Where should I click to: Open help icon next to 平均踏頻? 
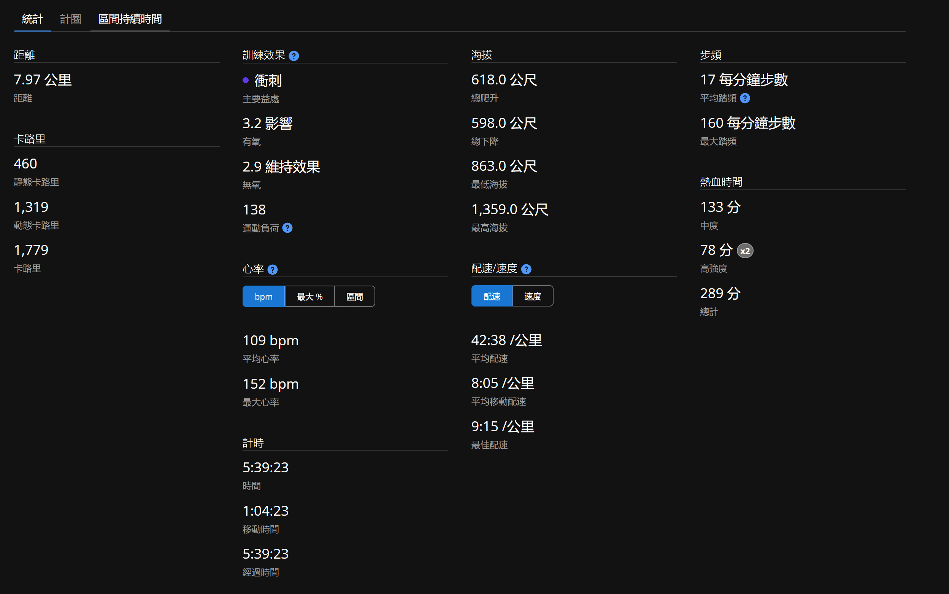[x=745, y=98]
